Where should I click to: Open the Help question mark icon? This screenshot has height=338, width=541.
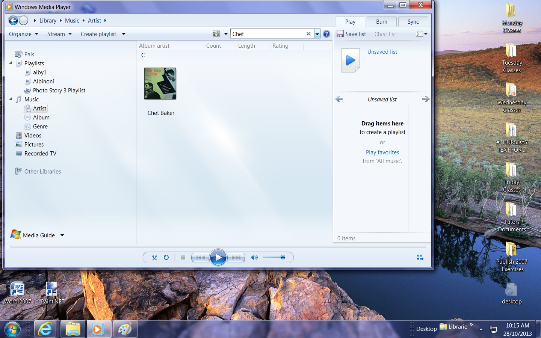[x=326, y=34]
